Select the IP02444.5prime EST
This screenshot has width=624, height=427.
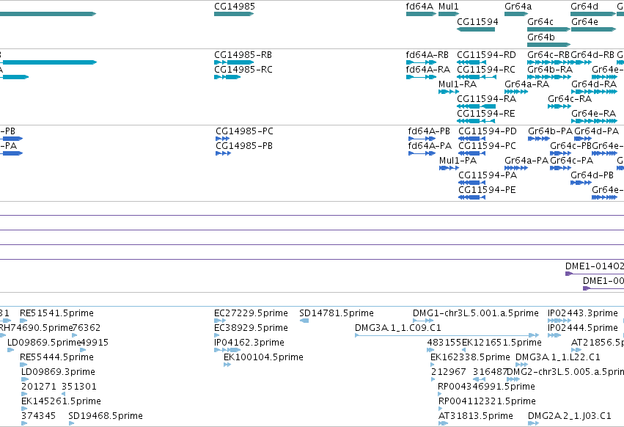[554, 335]
